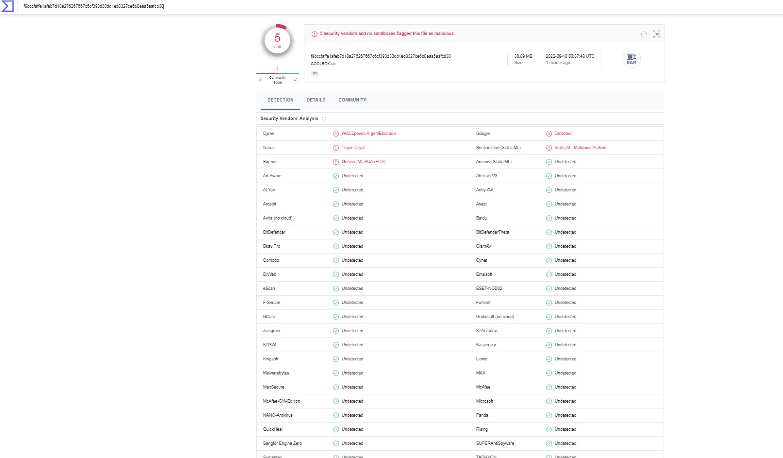Click the Detected result for Google

[x=563, y=134]
